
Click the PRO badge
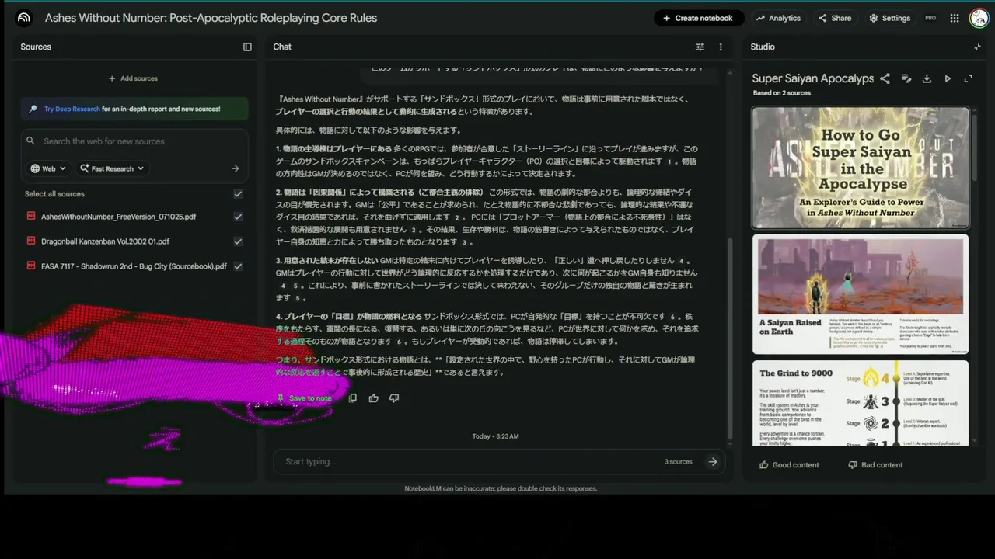pyautogui.click(x=930, y=18)
